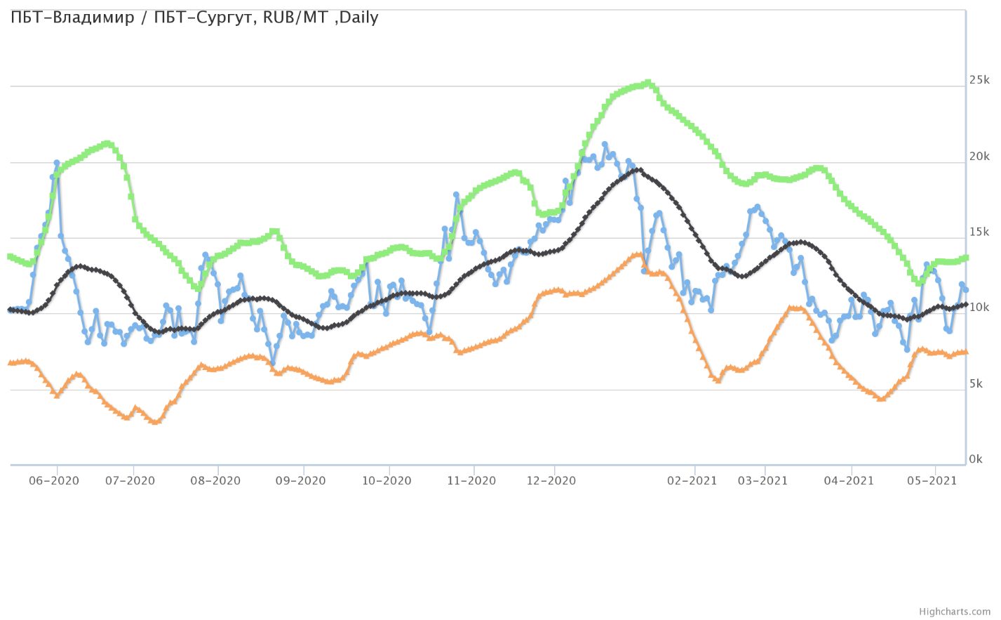Select the 03-2021 x-axis label
The image size is (1001, 620).
coord(762,481)
